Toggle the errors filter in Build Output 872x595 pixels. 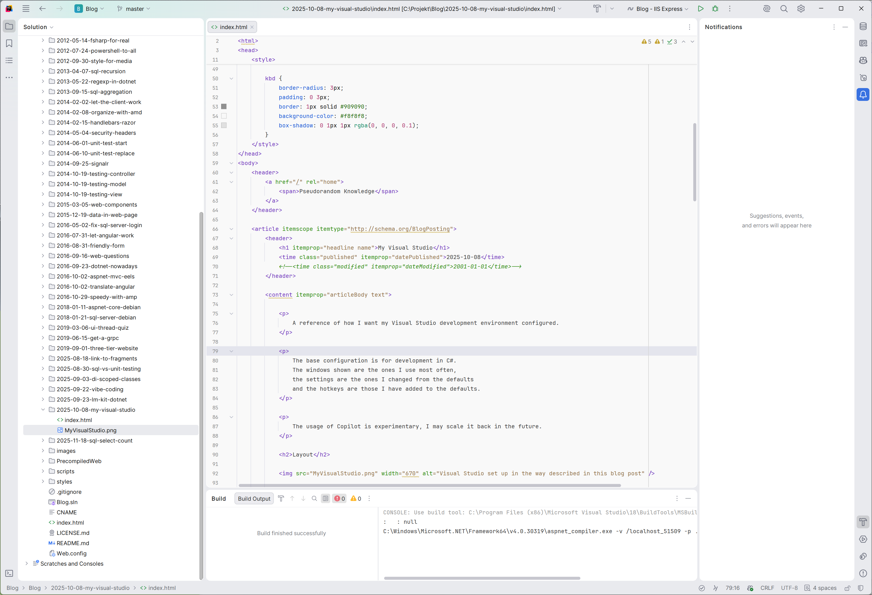coord(339,499)
